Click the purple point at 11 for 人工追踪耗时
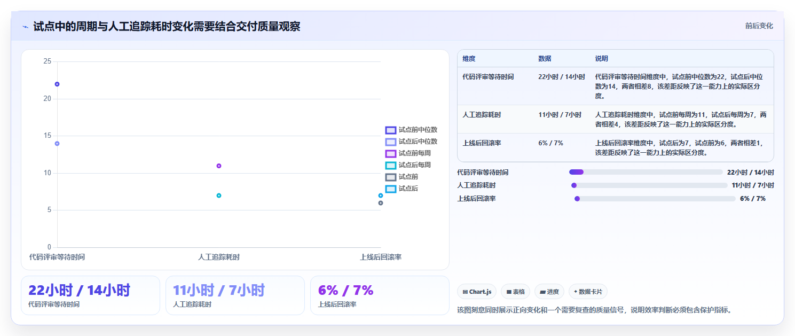Screen dimensions: 795x336 (219, 166)
